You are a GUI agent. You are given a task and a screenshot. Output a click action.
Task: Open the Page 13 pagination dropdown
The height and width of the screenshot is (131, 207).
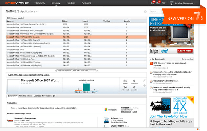(76, 71)
